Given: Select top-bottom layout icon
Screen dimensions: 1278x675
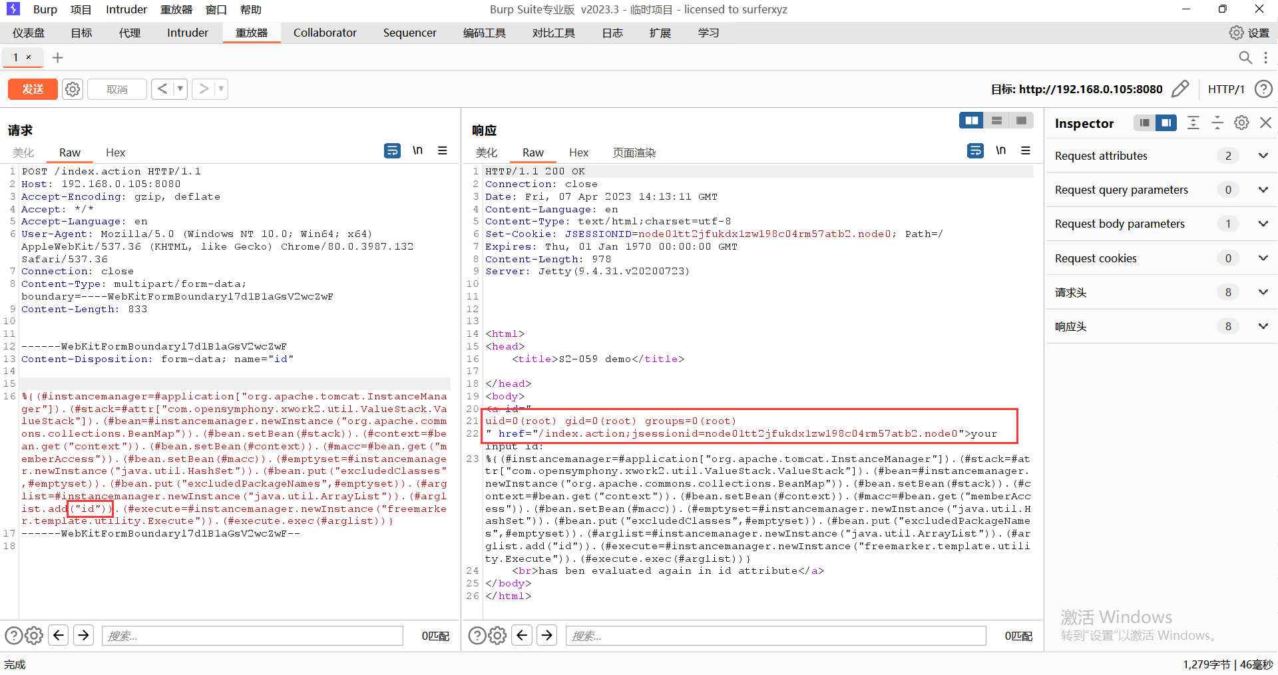Looking at the screenshot, I should pyautogui.click(x=996, y=120).
